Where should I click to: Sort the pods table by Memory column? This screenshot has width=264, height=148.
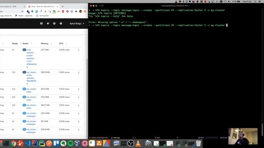click(45, 44)
